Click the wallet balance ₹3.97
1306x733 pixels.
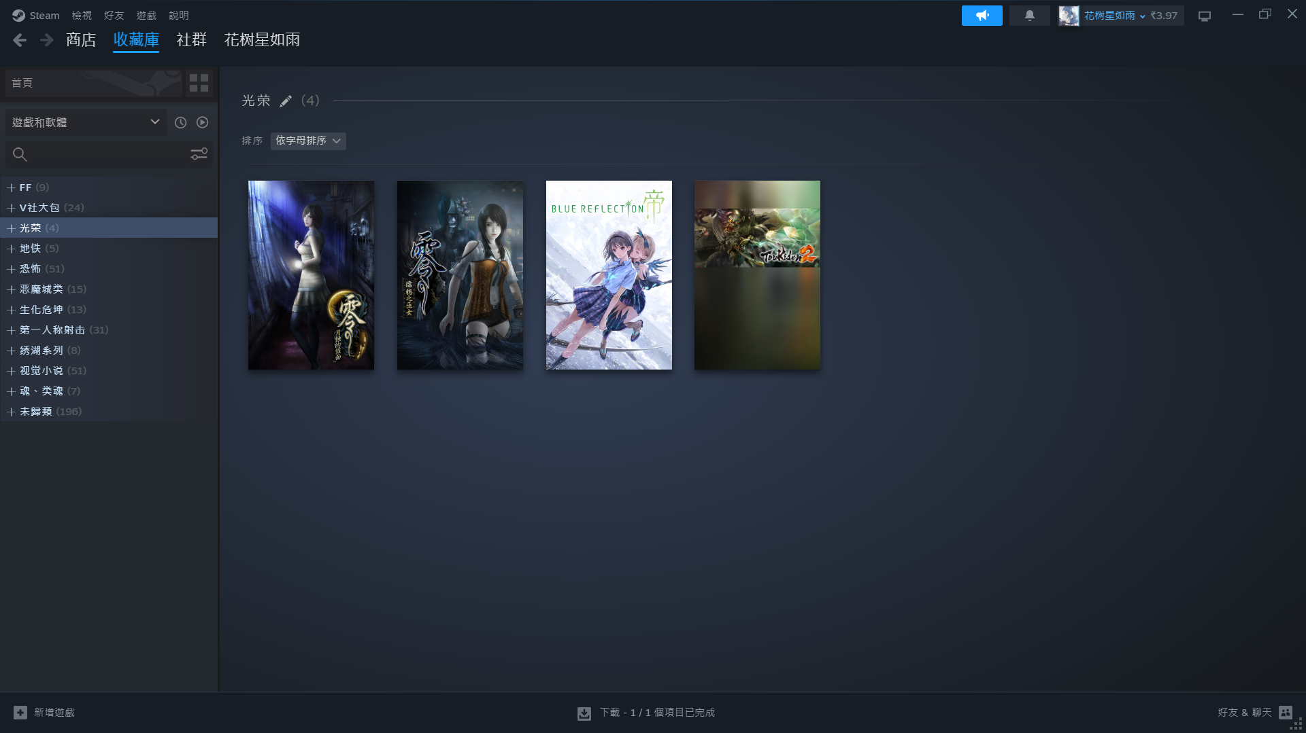(1164, 15)
